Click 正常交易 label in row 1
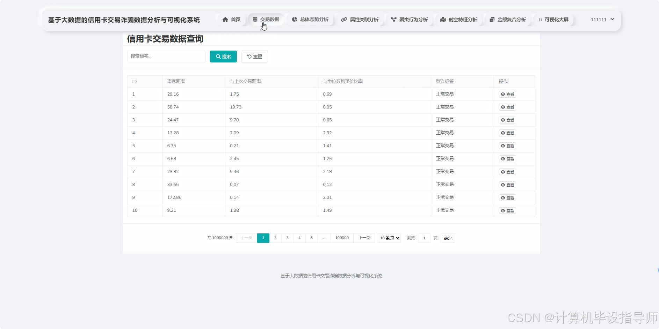Screen dimensions: 659x329 coord(445,94)
